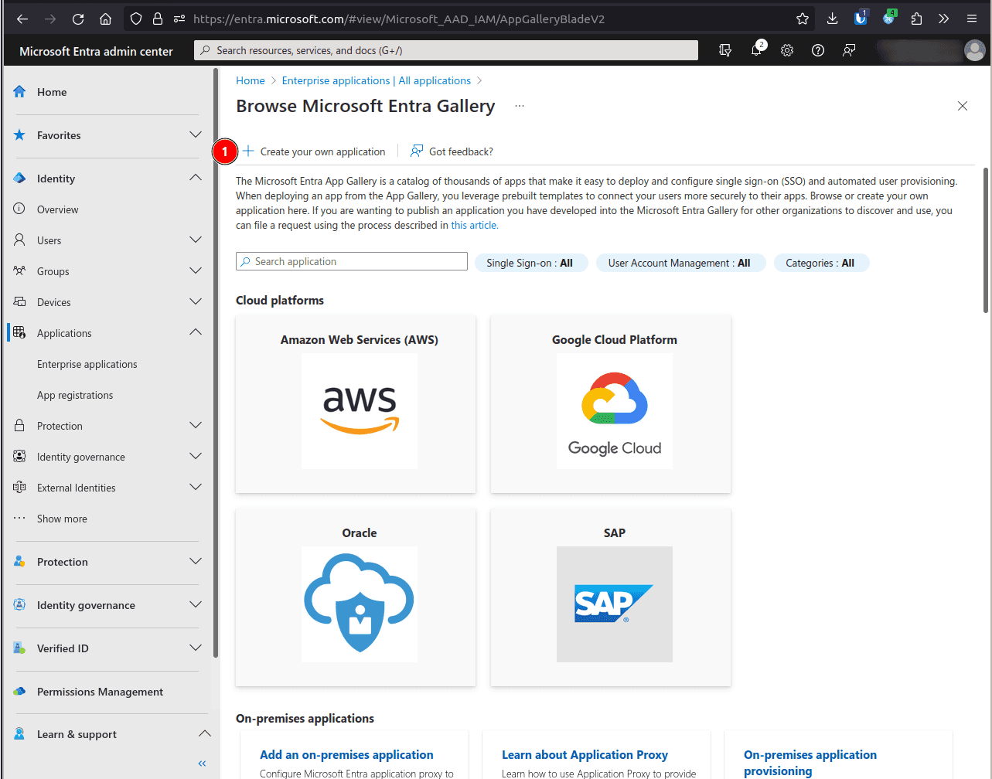Click the Got feedback? button
Image resolution: width=992 pixels, height=779 pixels.
tap(452, 151)
